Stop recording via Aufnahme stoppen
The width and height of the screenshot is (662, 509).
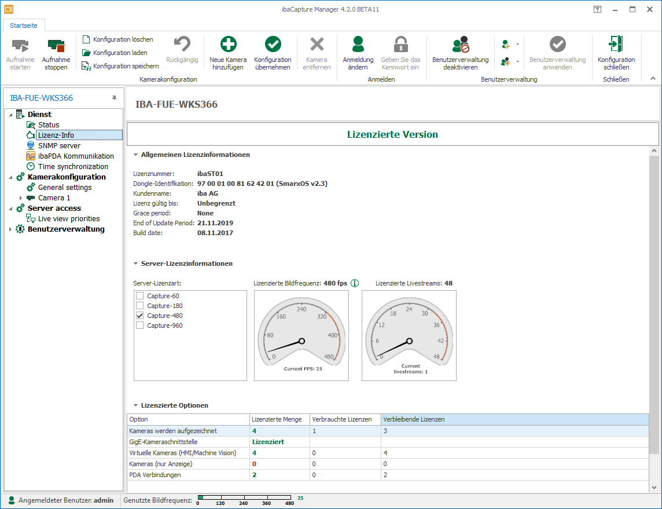[x=56, y=45]
